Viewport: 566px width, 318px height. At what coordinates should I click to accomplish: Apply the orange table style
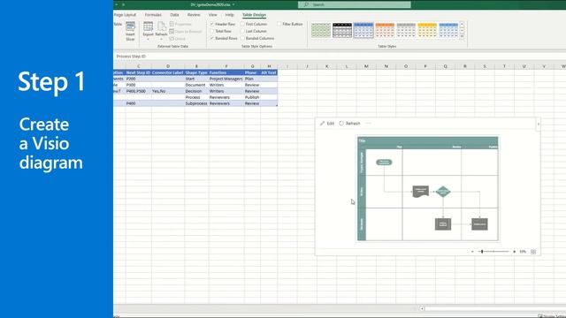[x=385, y=30]
